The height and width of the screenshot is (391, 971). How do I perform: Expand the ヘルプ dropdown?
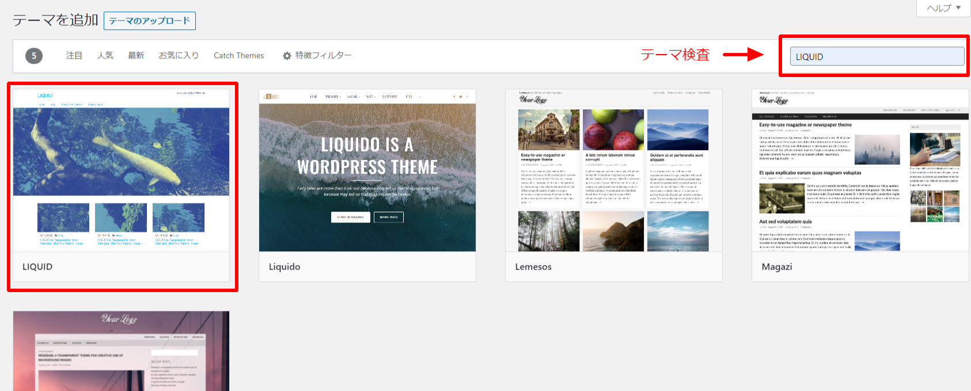click(943, 8)
